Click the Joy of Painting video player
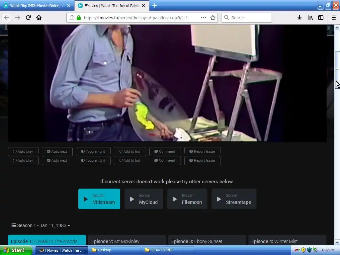This screenshot has height=255, width=340. 167,83
